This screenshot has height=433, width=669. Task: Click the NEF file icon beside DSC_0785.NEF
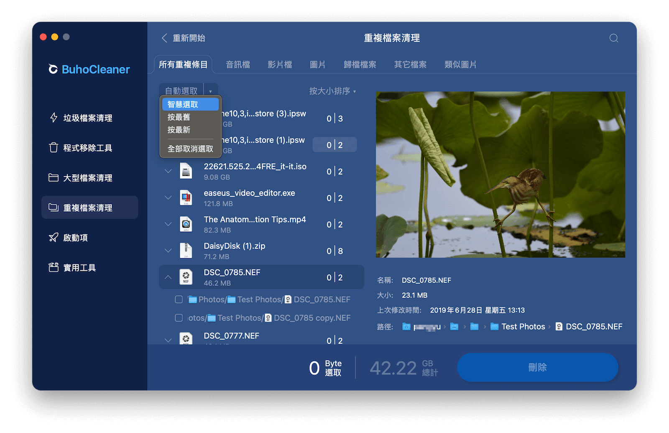tap(186, 277)
